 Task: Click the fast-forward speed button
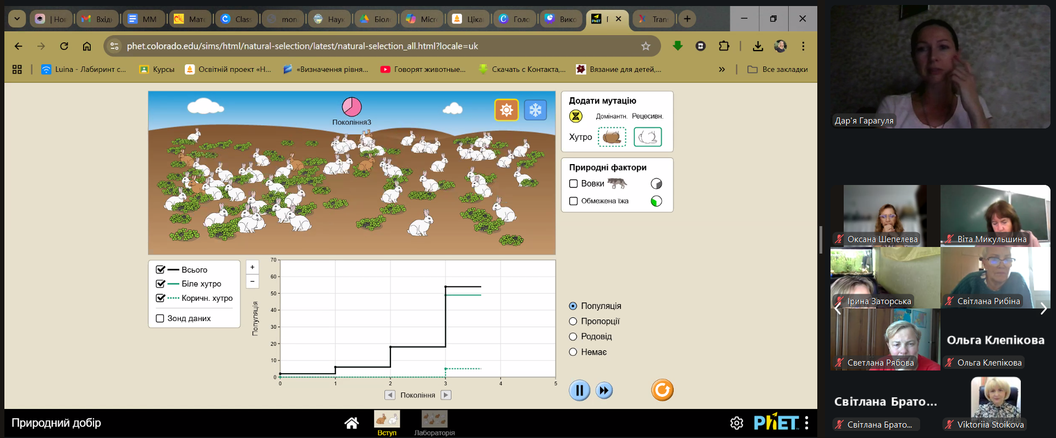(x=604, y=391)
